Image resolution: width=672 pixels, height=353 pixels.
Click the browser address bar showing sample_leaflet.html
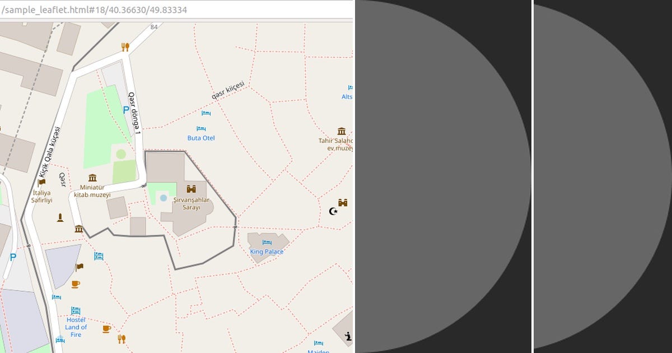tap(168, 9)
